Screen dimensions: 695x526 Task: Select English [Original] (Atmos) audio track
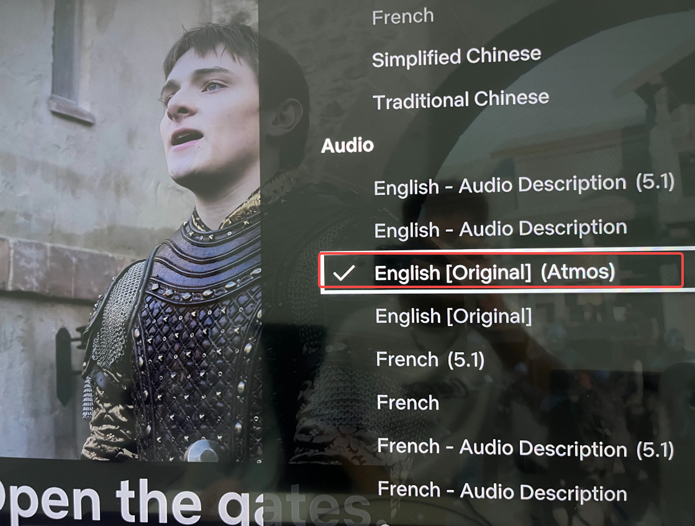click(x=502, y=271)
